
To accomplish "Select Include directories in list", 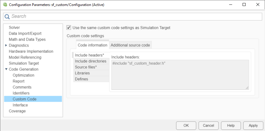I will (x=90, y=61).
